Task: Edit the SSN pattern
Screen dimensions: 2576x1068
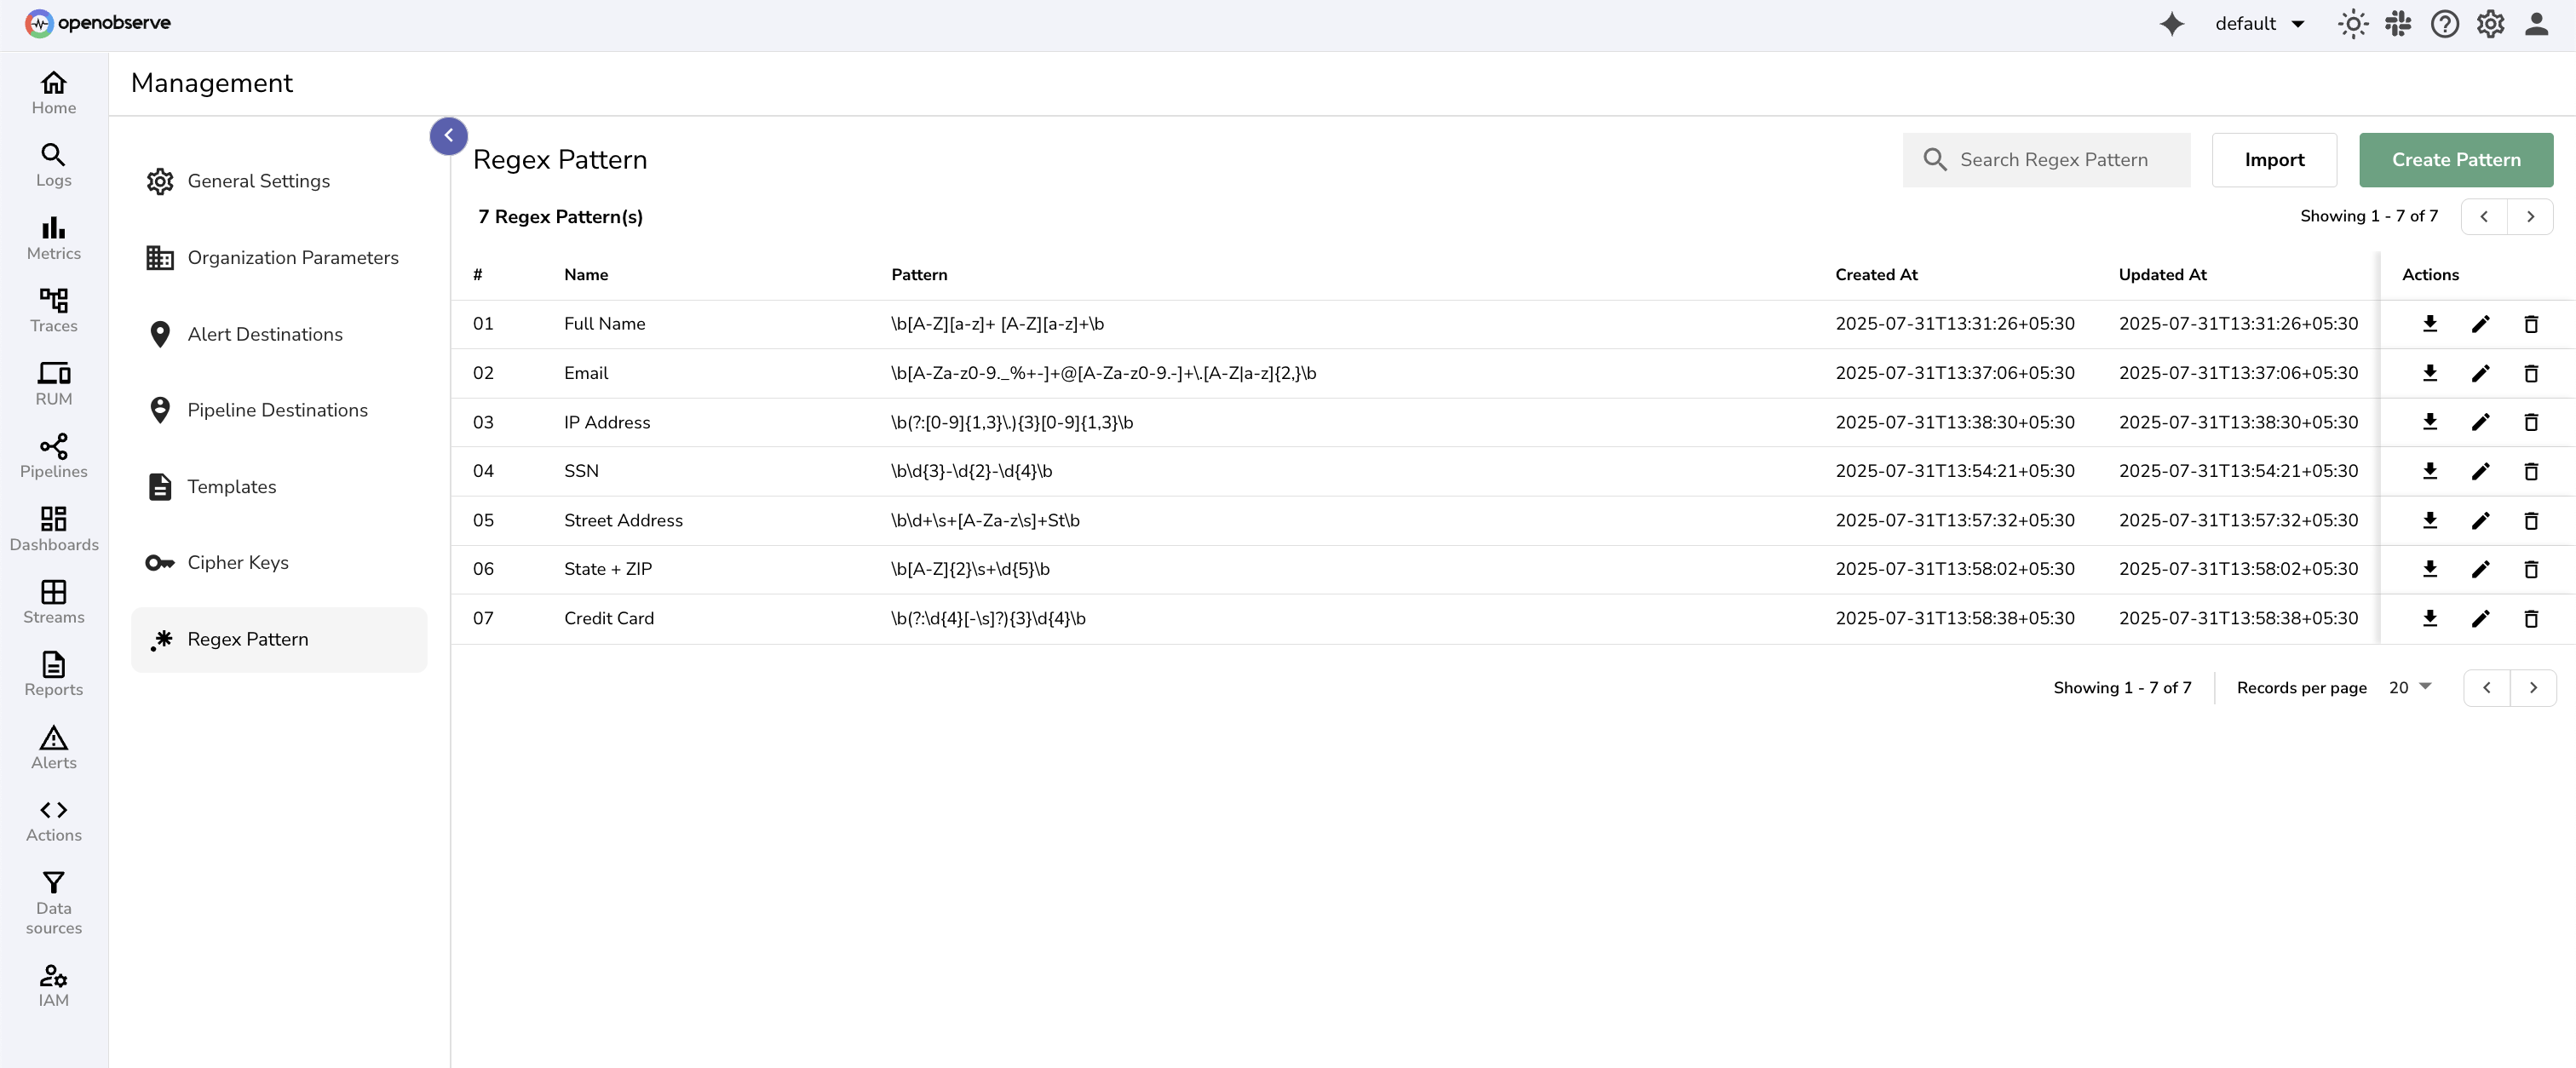Action: point(2480,472)
